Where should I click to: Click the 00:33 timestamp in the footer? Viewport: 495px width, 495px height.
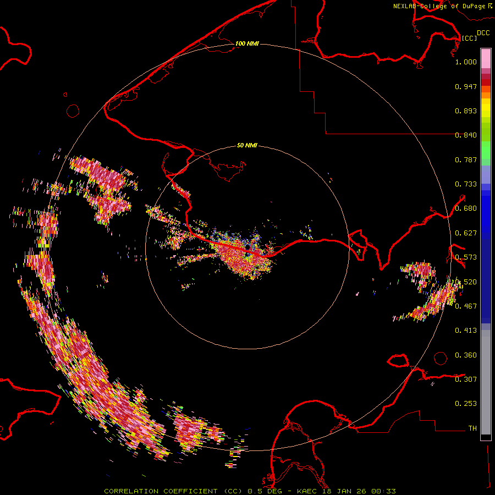(x=384, y=491)
